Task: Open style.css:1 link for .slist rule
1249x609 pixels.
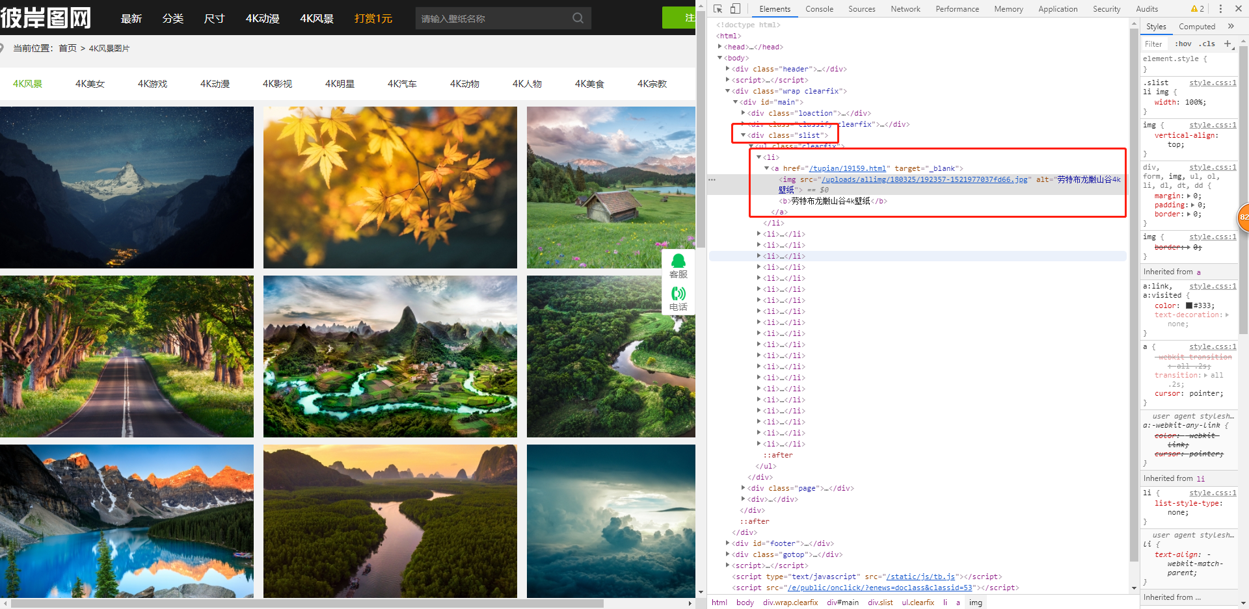Action: tap(1213, 83)
